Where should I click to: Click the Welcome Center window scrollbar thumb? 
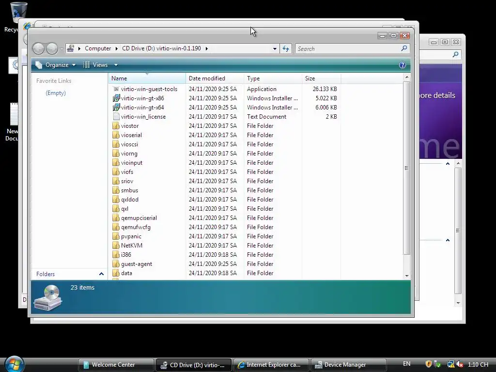click(x=458, y=231)
